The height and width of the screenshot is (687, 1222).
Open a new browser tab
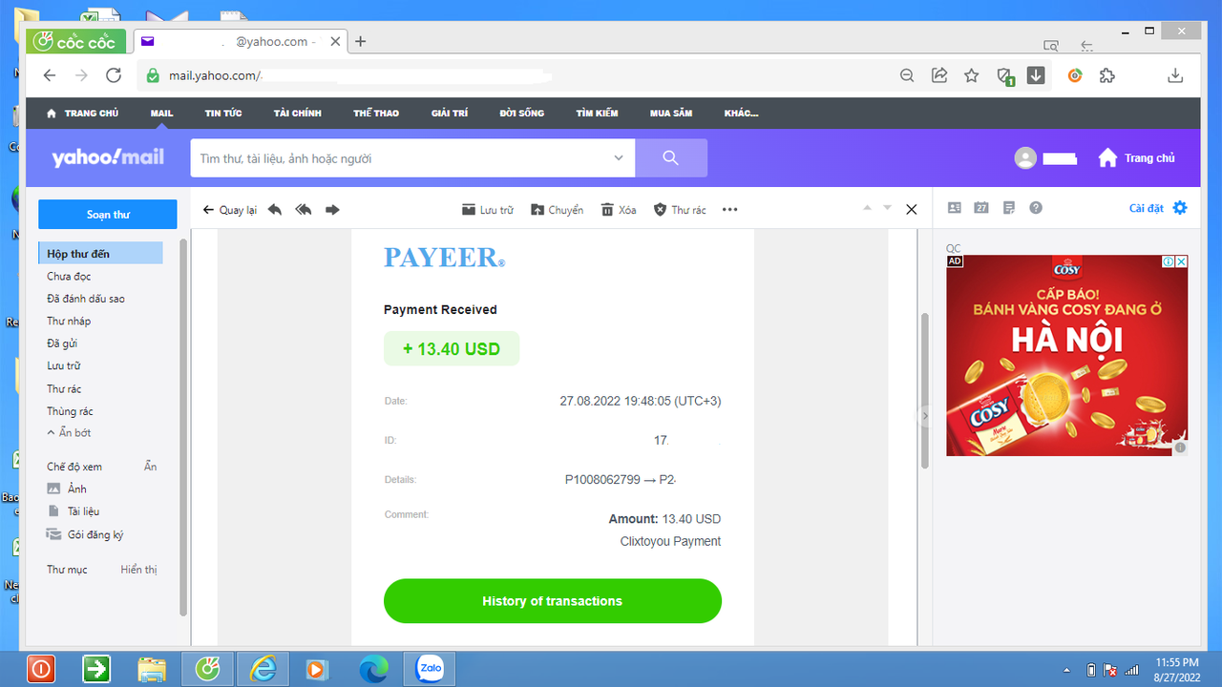(x=361, y=41)
